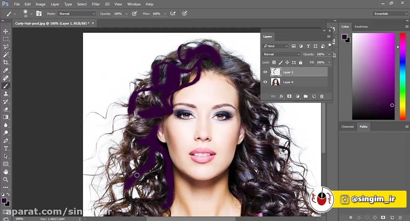The width and height of the screenshot is (410, 221).
Task: Select the Magic Wand tool
Action: [x=6, y=55]
